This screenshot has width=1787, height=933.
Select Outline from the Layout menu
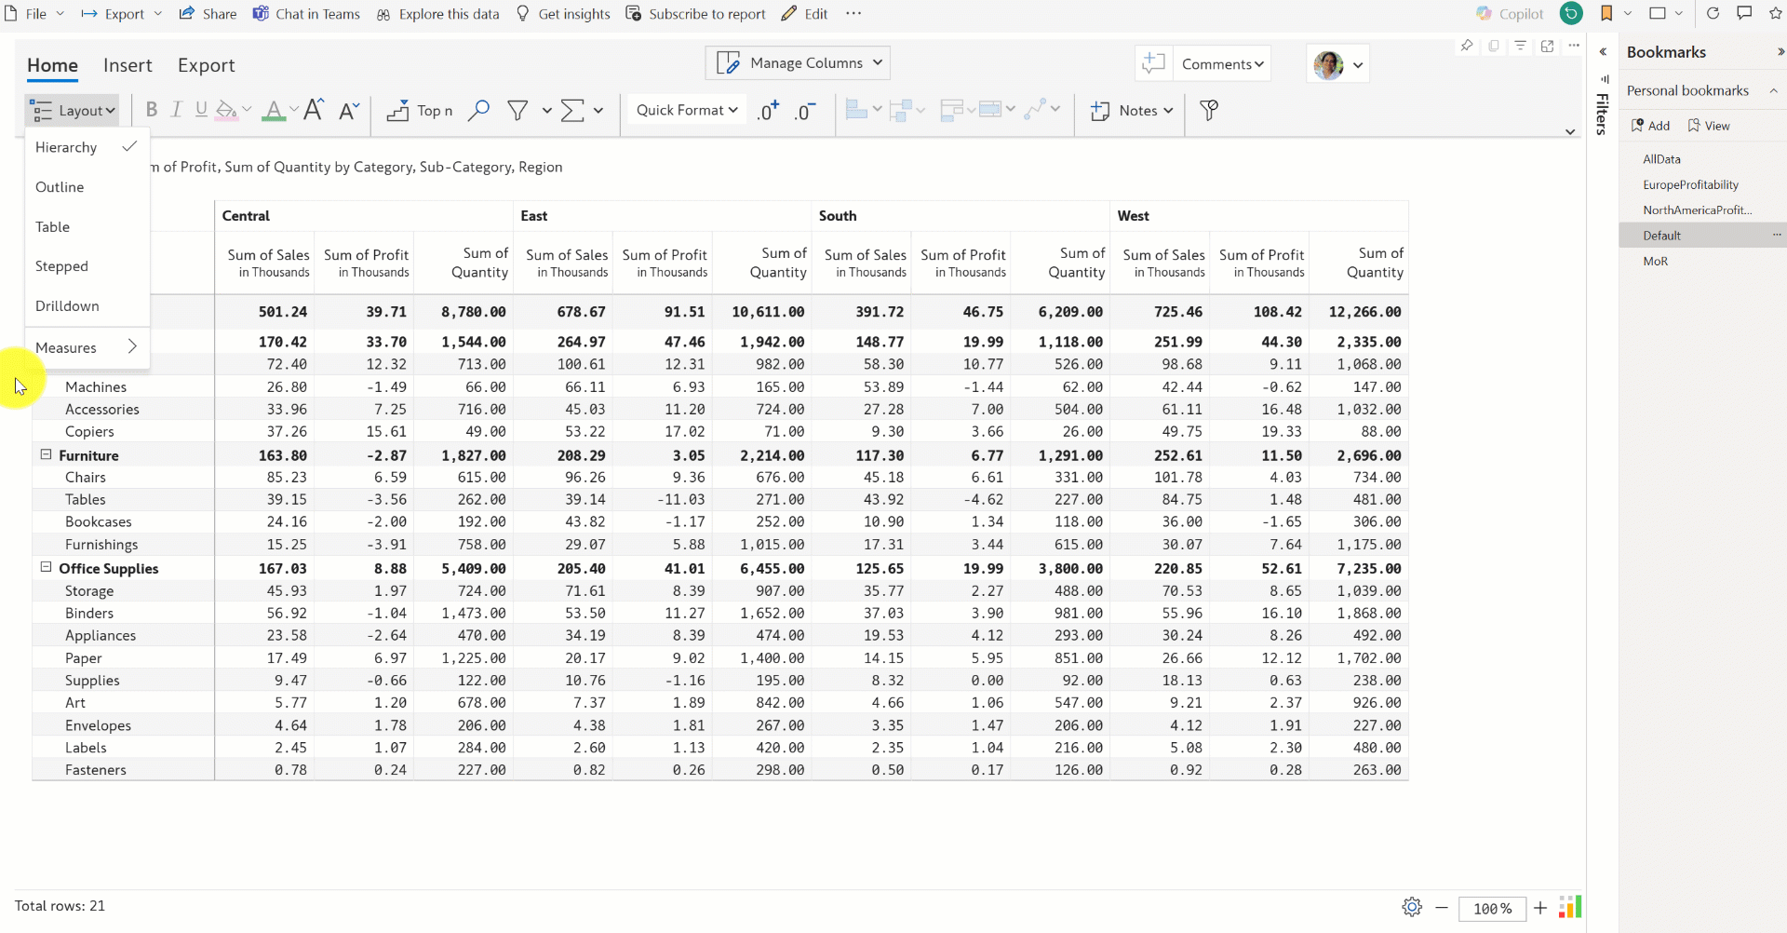pyautogui.click(x=60, y=187)
